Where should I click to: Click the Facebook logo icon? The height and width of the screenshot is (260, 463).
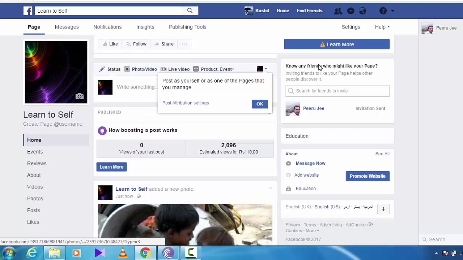tap(28, 11)
